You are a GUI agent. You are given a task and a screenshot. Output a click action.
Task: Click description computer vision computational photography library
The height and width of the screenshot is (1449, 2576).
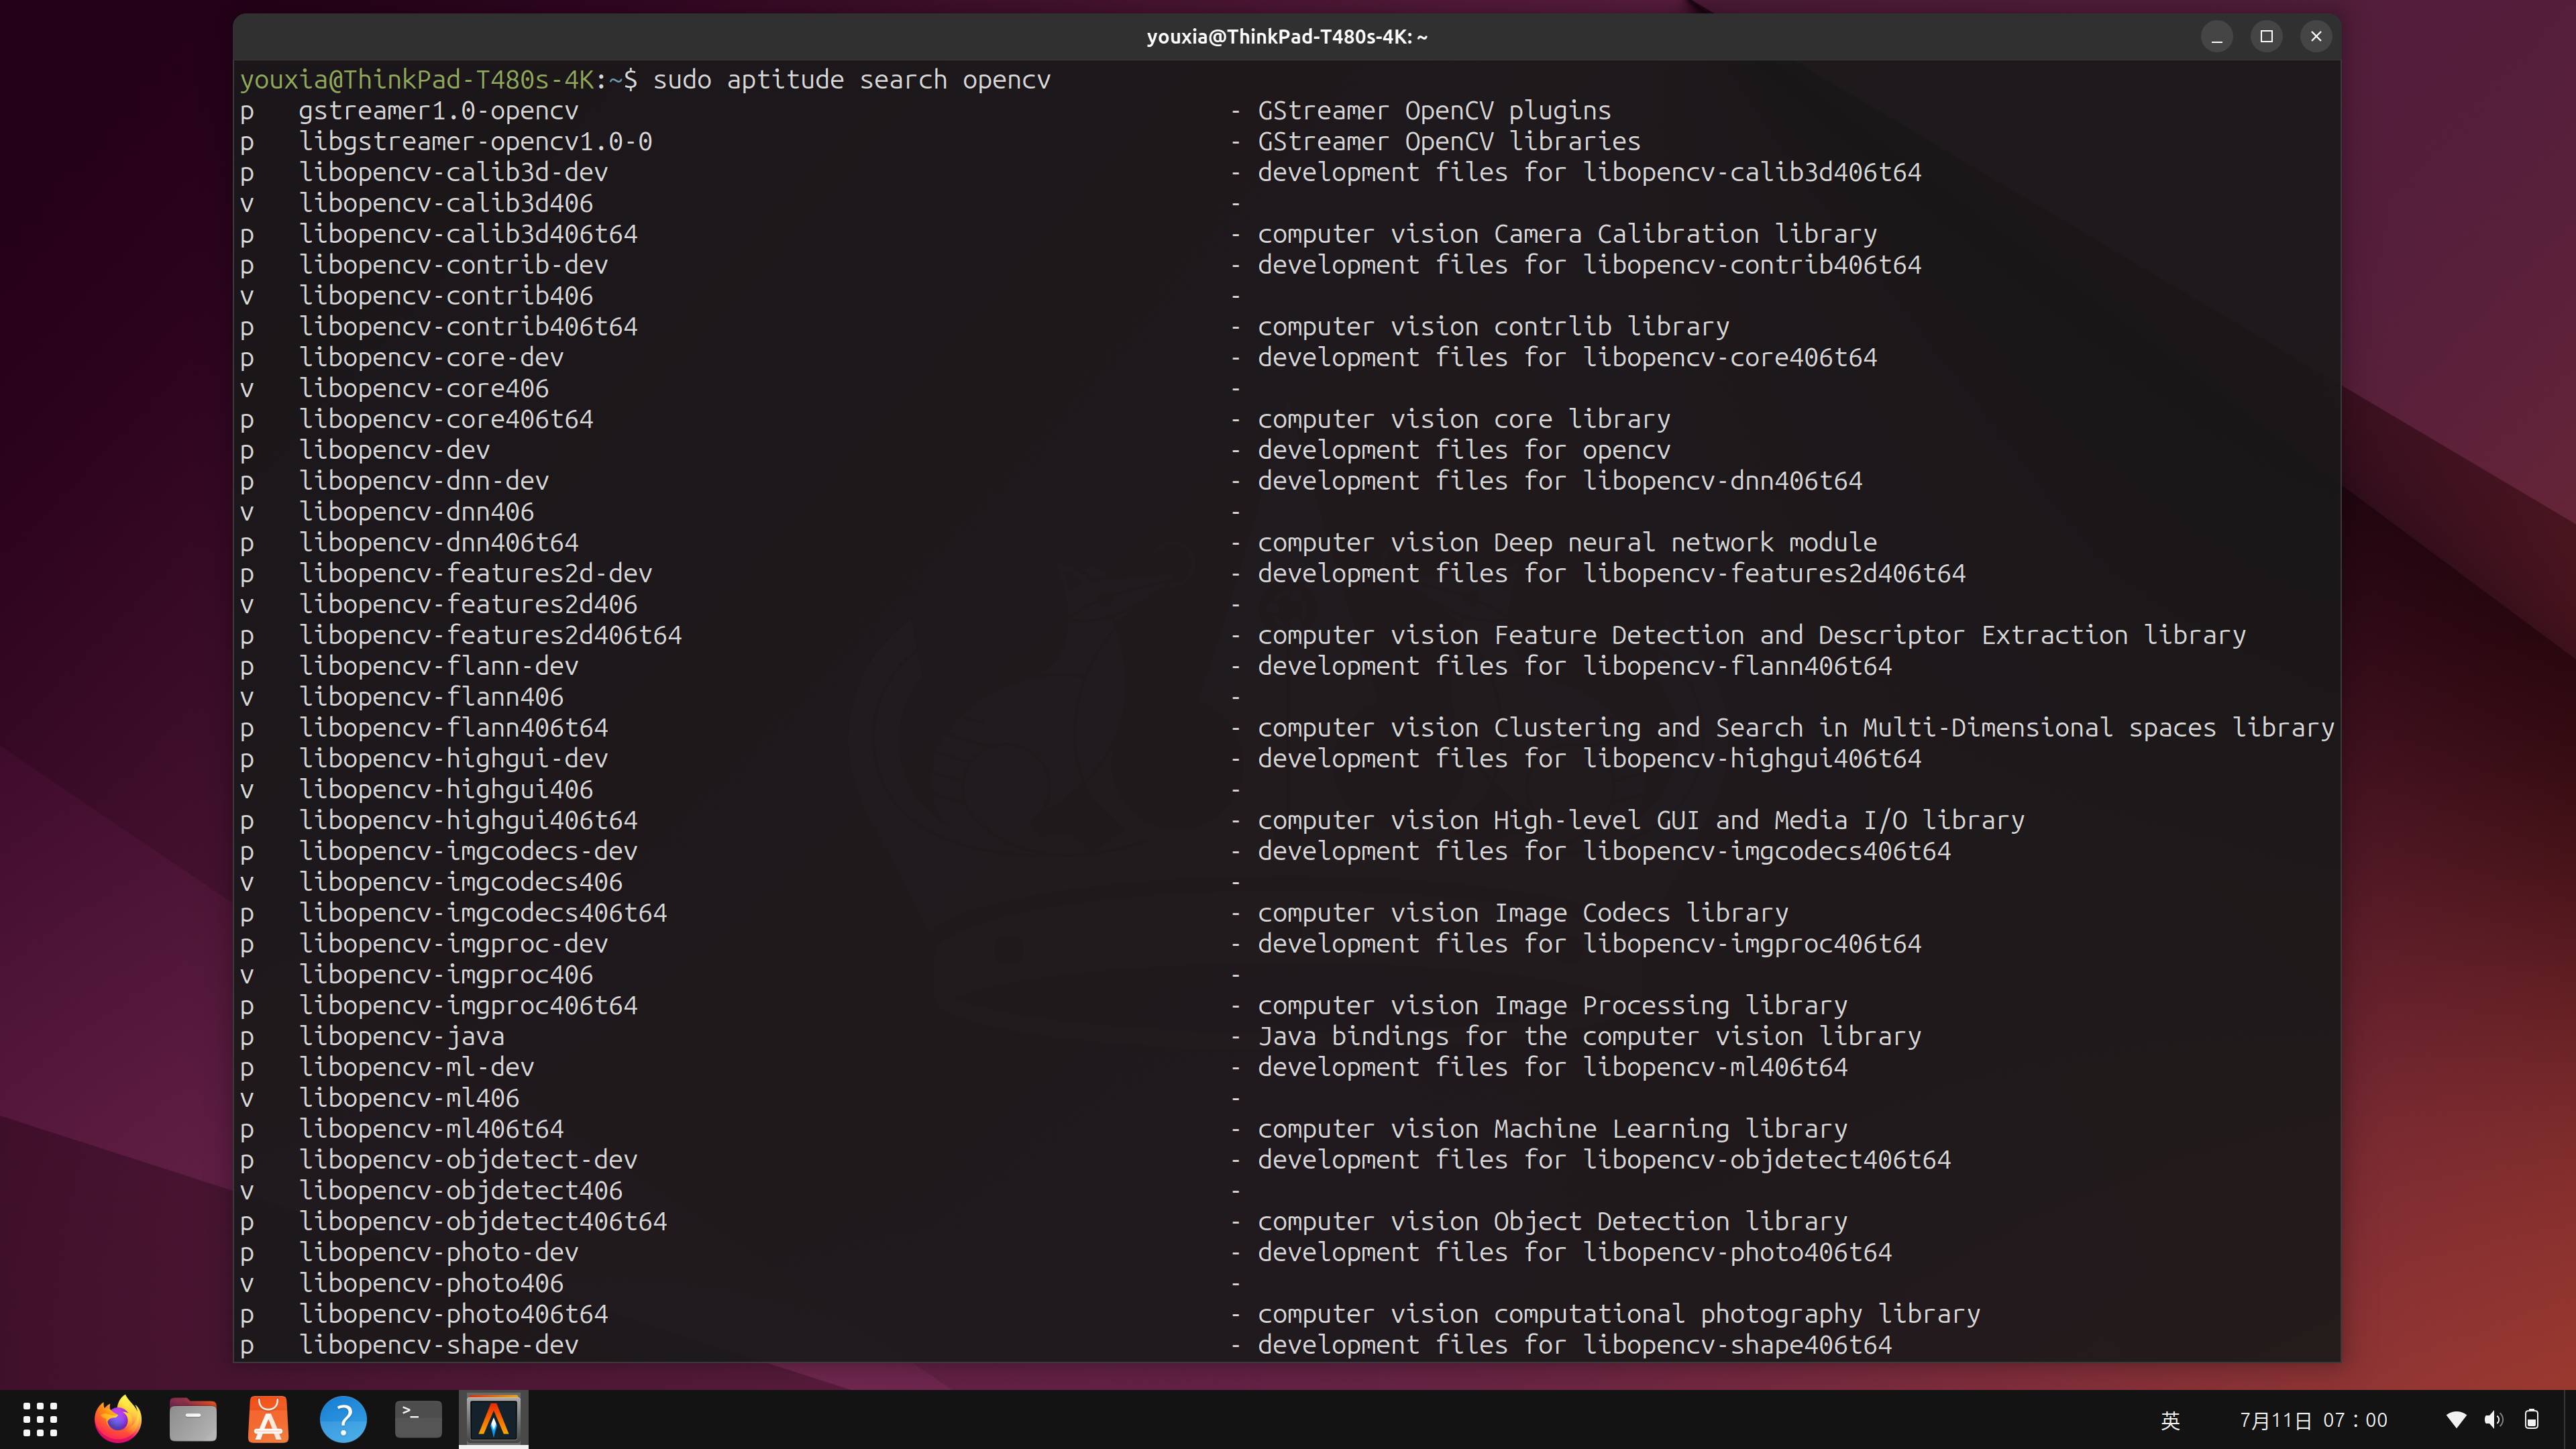point(1619,1315)
